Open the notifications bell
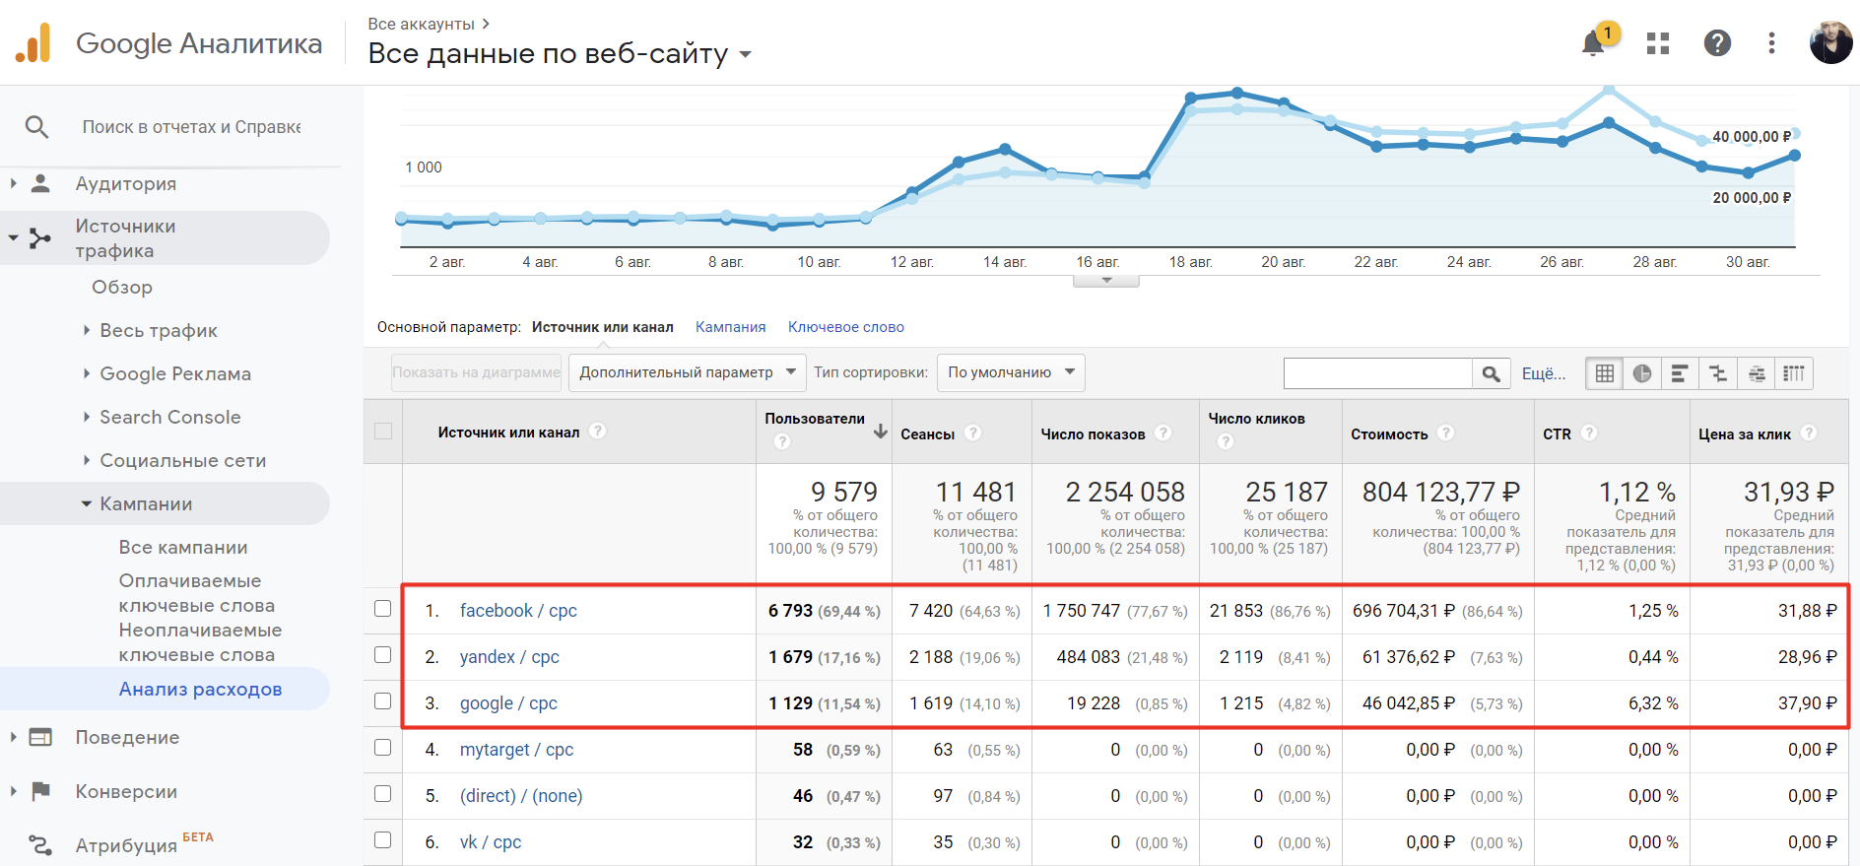Image resolution: width=1860 pixels, height=866 pixels. tap(1593, 43)
